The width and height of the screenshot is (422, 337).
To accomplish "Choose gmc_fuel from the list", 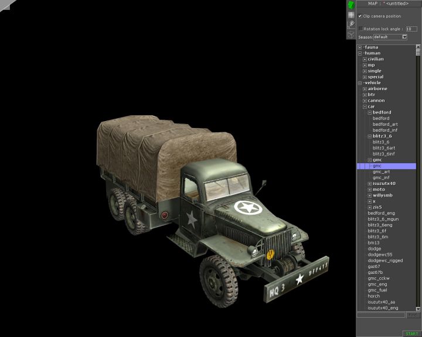I will [378, 290].
